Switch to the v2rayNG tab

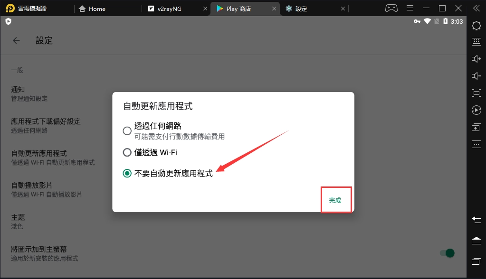pyautogui.click(x=165, y=9)
